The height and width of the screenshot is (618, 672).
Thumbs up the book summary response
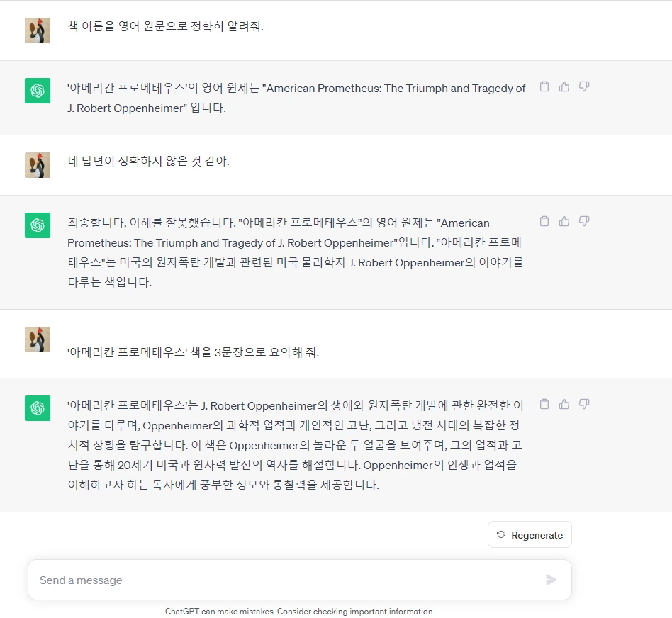tap(564, 404)
